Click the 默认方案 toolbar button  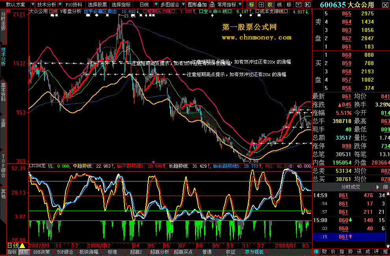[x=16, y=4]
